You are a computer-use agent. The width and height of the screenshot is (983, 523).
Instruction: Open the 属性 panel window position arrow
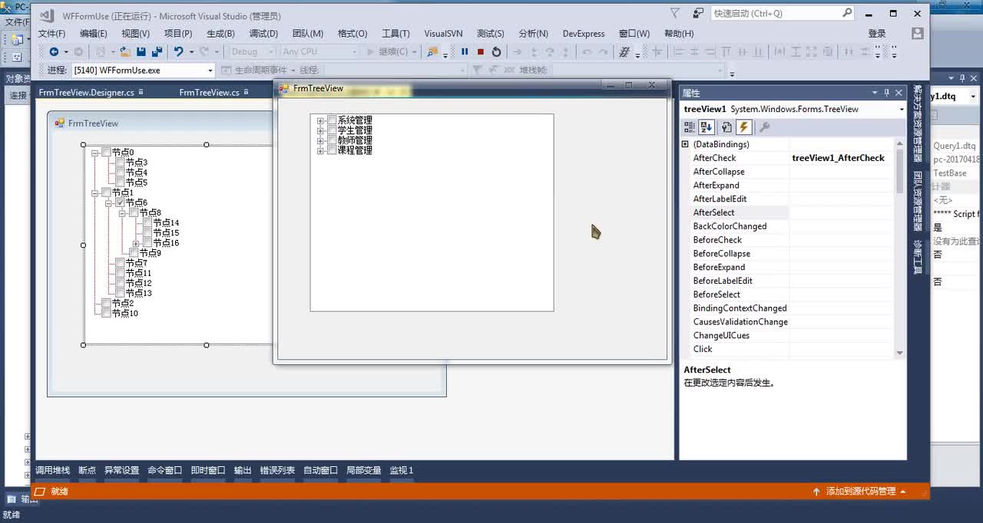(x=874, y=93)
